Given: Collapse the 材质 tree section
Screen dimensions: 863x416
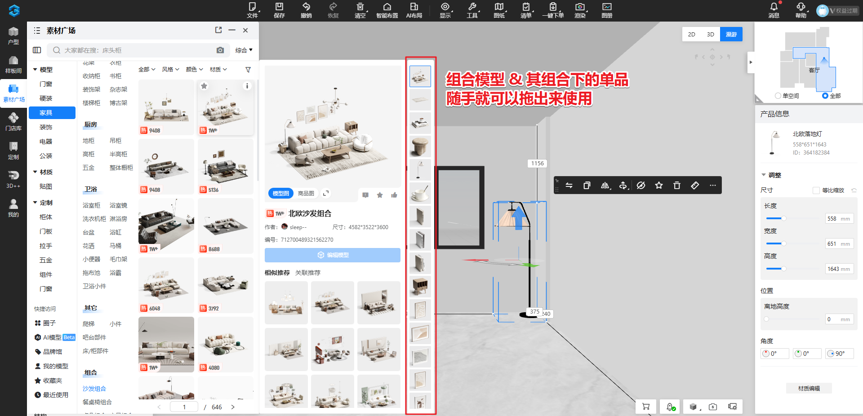Looking at the screenshot, I should pos(35,172).
